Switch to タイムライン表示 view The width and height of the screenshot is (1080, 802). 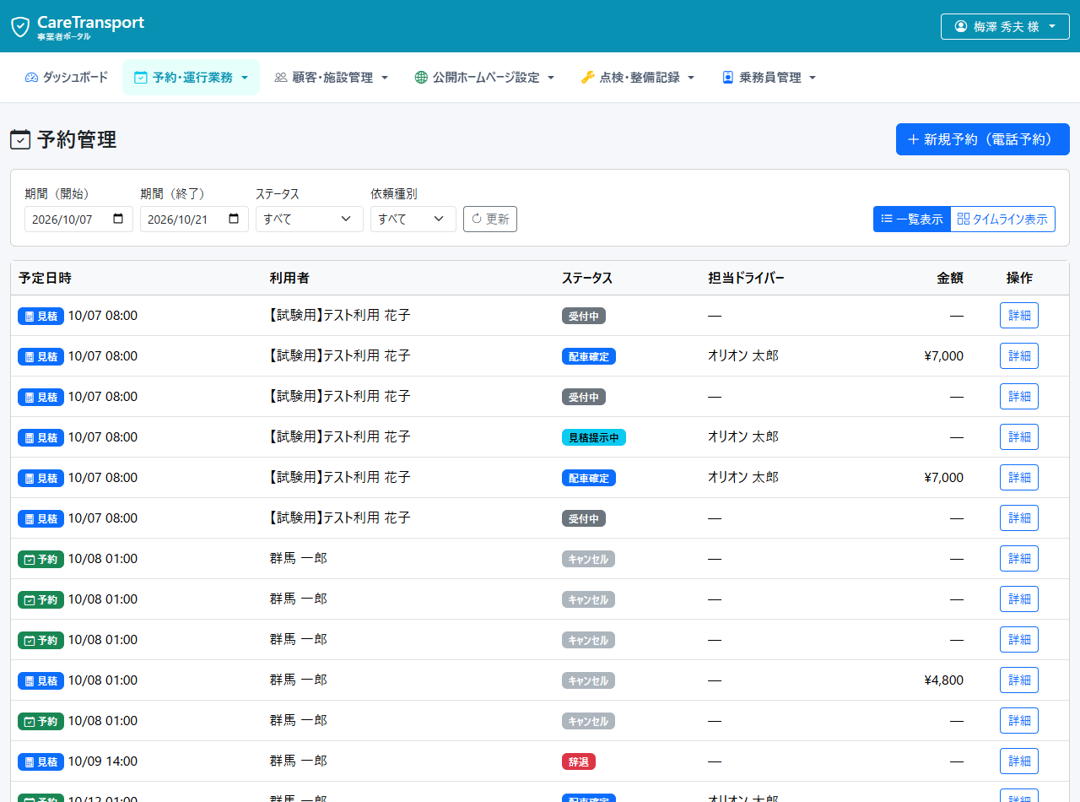click(x=1002, y=219)
